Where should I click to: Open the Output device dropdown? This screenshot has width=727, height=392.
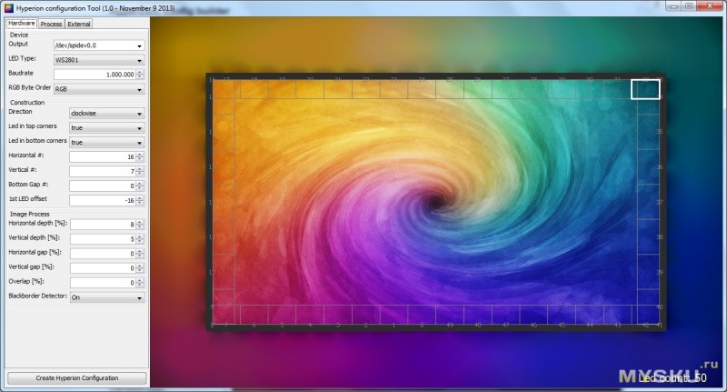pos(99,45)
